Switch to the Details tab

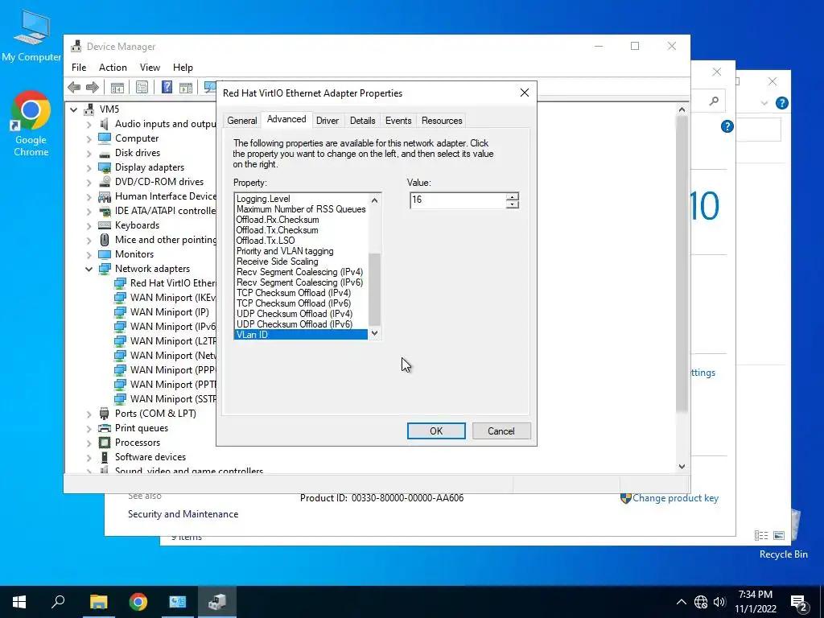(363, 121)
